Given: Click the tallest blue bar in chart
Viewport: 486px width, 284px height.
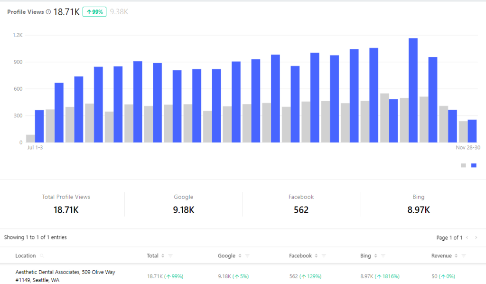Looking at the screenshot, I should click(413, 90).
